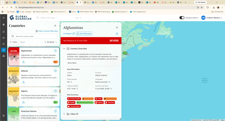The image size is (225, 121).
Task: Close the Afghanistan detail panel
Action: (117, 28)
